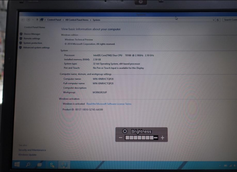Click shield icon beside Device Manager

21,34
